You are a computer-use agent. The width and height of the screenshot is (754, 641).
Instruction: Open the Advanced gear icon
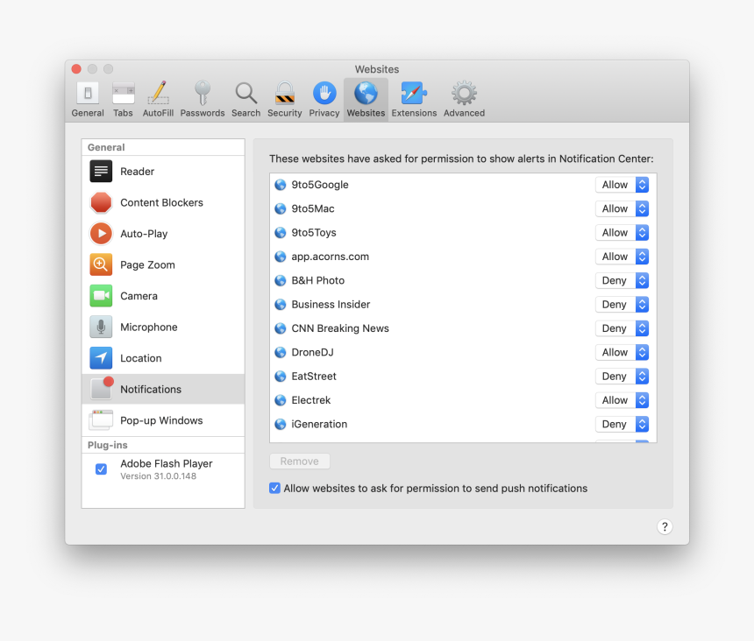tap(464, 93)
